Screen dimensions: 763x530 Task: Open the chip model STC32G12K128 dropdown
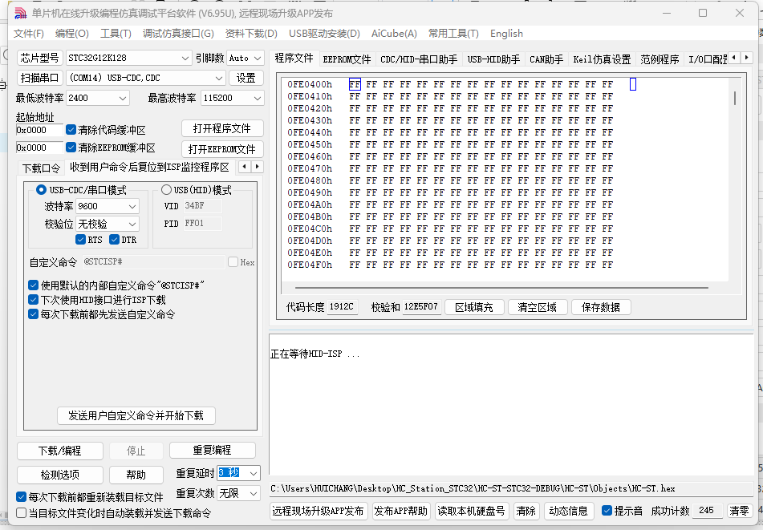(185, 58)
